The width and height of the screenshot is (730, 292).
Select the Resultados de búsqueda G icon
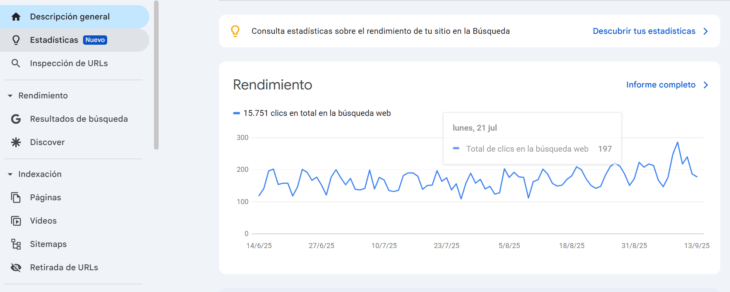coord(16,119)
